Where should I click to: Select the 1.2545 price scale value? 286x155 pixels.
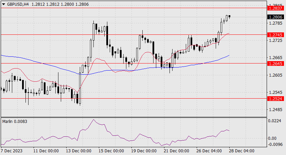click(275, 92)
